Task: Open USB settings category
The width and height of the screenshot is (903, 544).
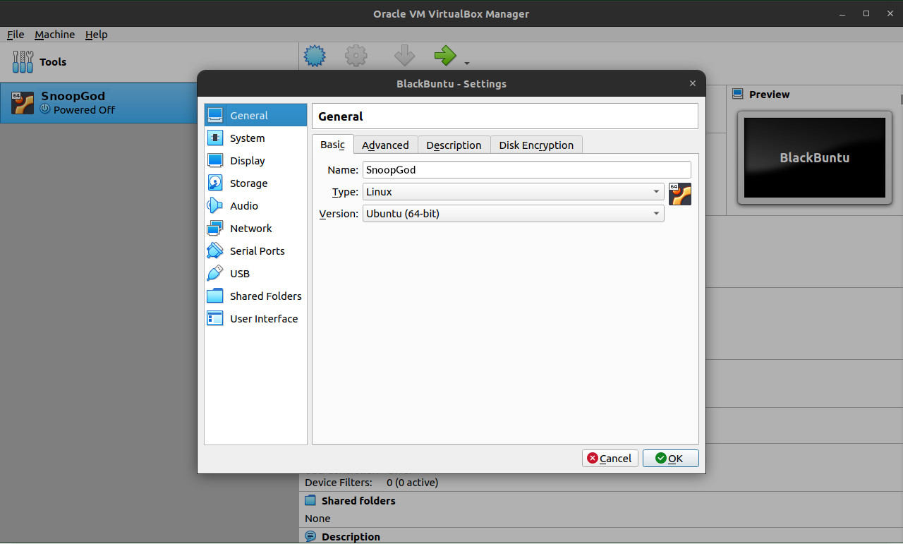Action: 255,274
